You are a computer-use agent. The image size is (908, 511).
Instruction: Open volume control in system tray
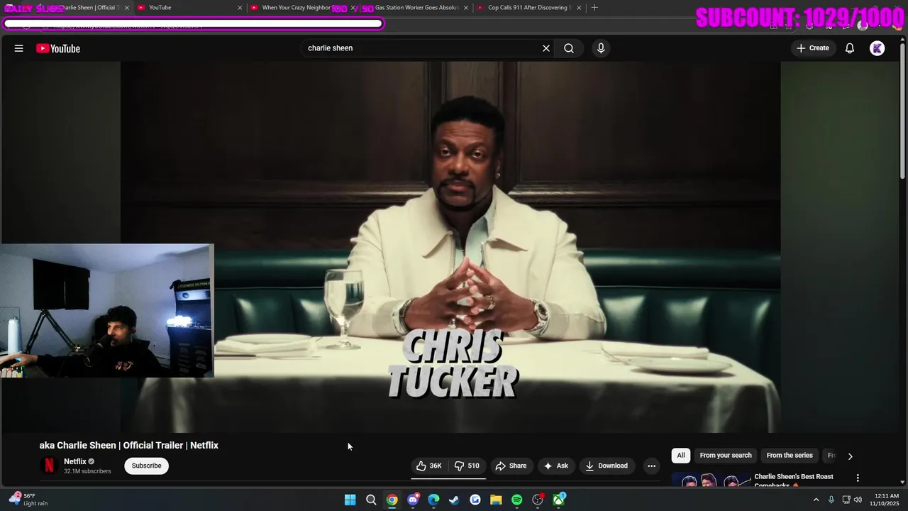858,500
